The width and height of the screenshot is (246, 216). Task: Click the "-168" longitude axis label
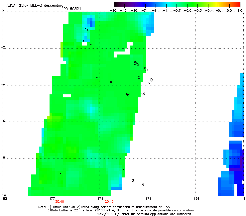coord(195,198)
